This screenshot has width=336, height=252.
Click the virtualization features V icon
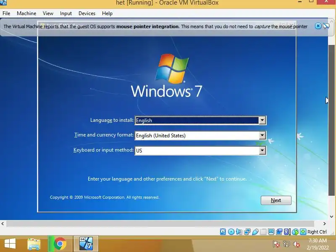[x=287, y=232]
